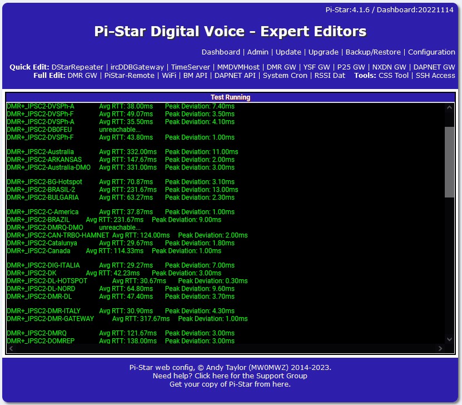
Task: Click the Upgrade link
Action: (x=323, y=52)
